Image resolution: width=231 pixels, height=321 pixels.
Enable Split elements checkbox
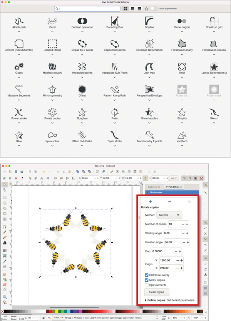pyautogui.click(x=147, y=285)
